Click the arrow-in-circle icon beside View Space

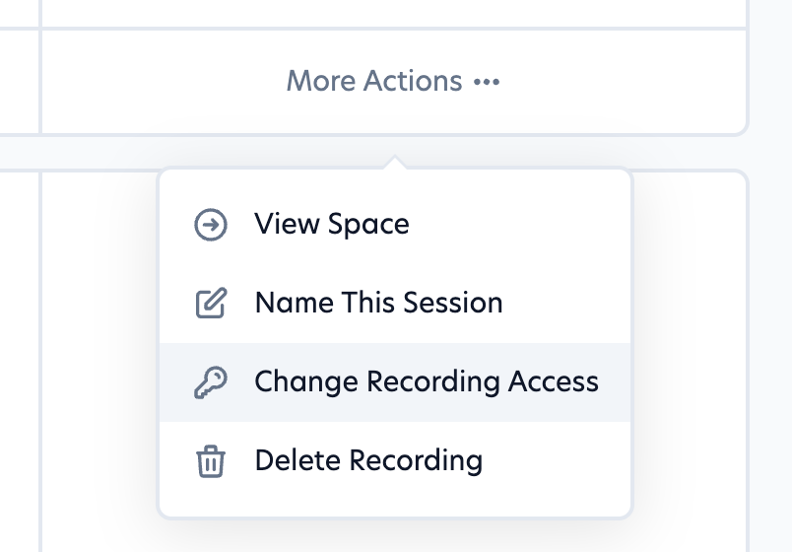coord(211,225)
